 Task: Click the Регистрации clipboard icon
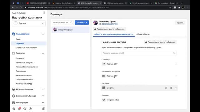[13, 103]
